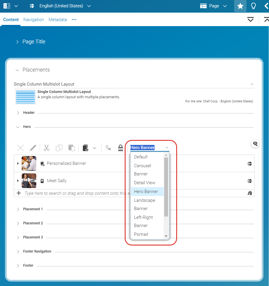Collapse the Placements section
Viewport: 269px width, 286px height.
point(17,70)
